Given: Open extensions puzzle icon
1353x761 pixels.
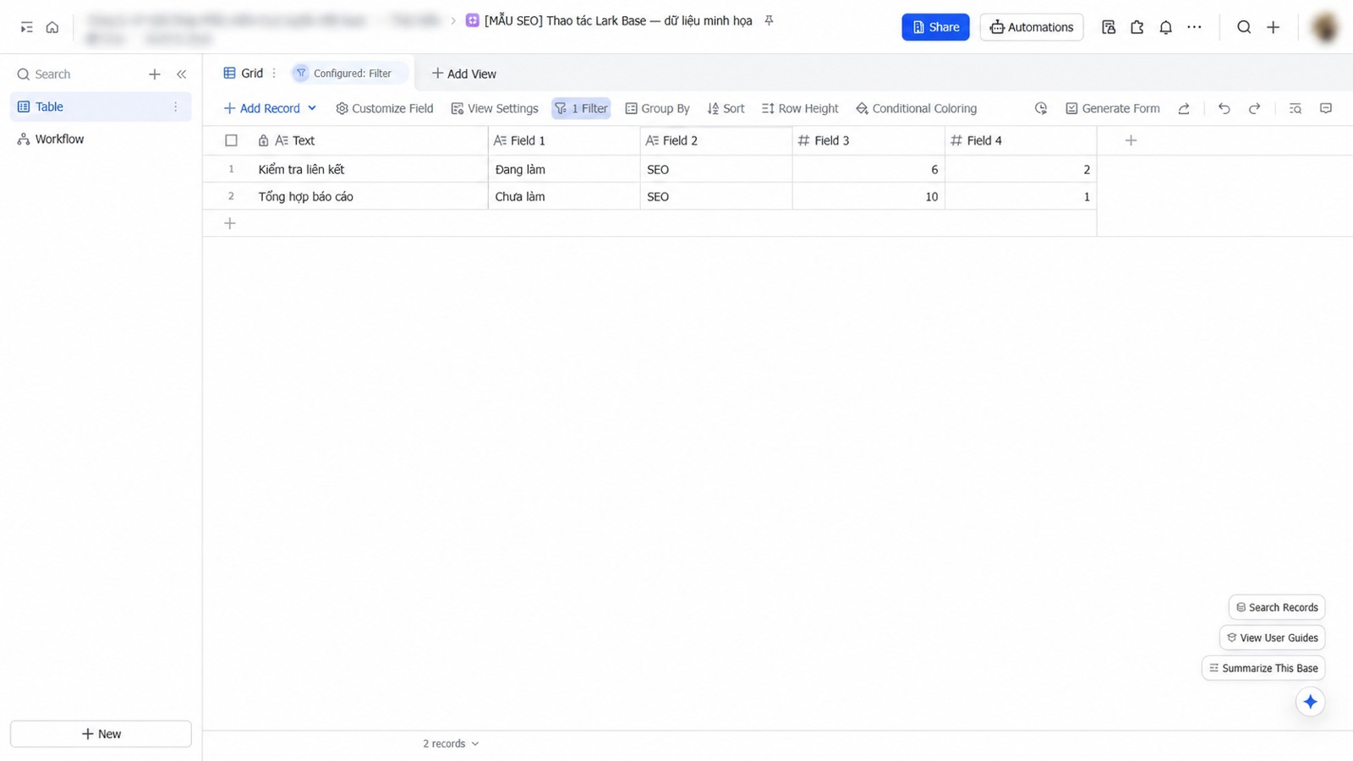Looking at the screenshot, I should coord(1137,27).
